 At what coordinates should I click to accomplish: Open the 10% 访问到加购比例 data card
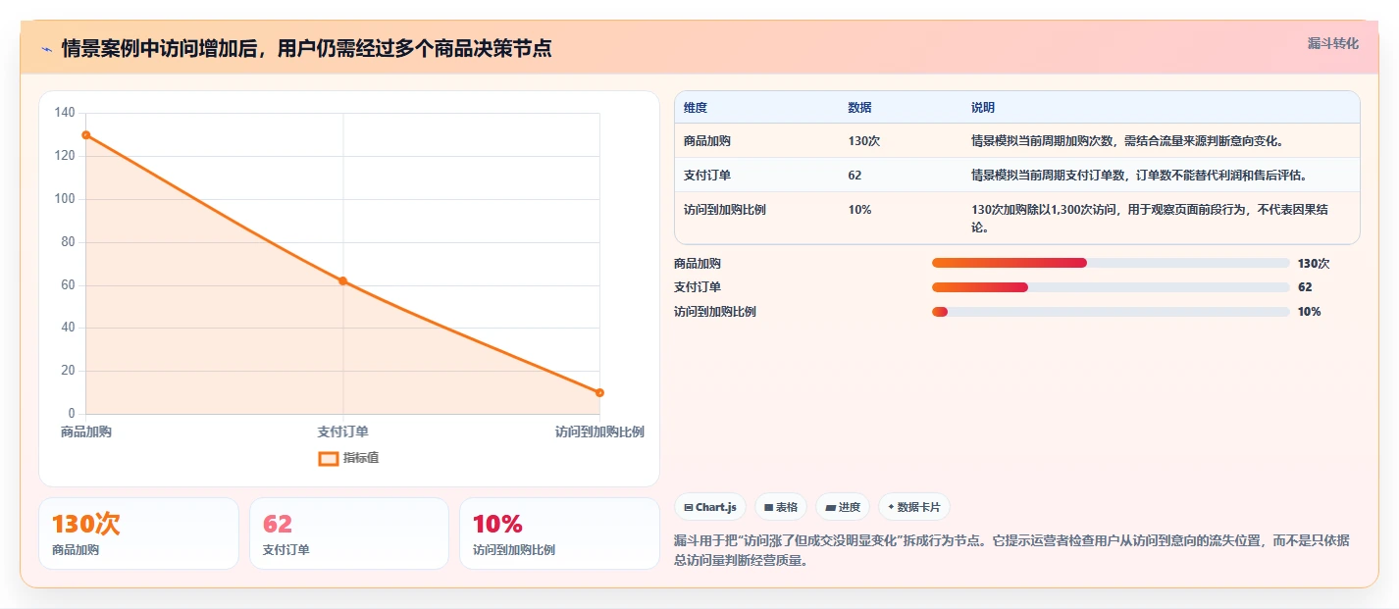coord(559,533)
